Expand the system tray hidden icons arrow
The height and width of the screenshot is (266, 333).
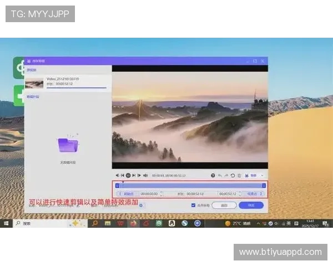coord(258,223)
